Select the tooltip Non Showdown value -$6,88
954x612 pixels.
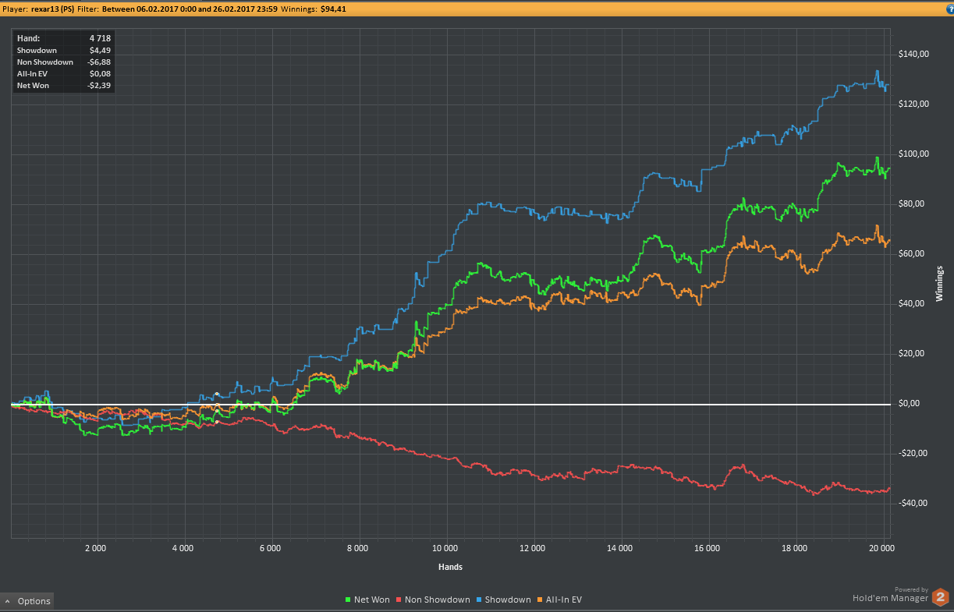coord(99,62)
